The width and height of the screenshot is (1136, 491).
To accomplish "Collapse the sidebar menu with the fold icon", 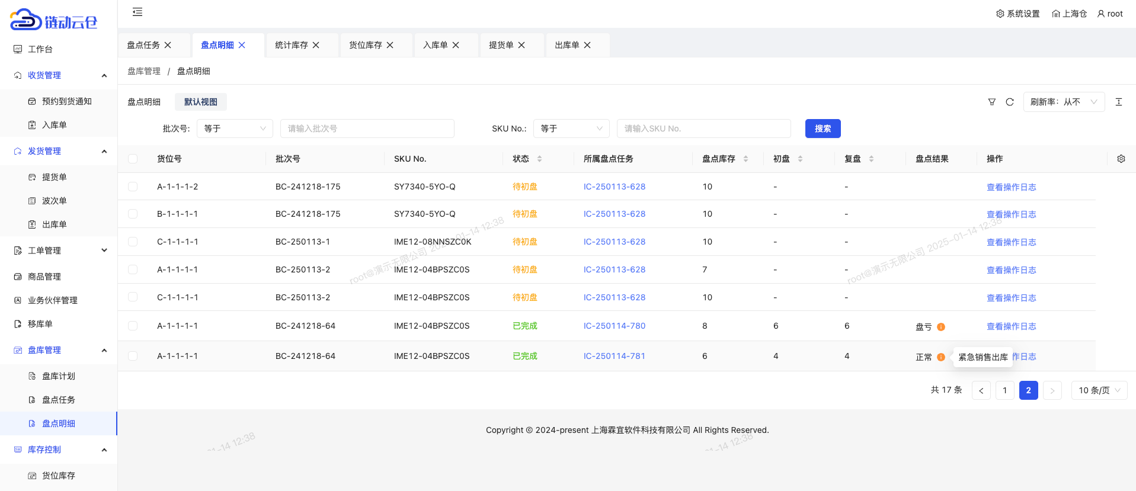I will [137, 12].
